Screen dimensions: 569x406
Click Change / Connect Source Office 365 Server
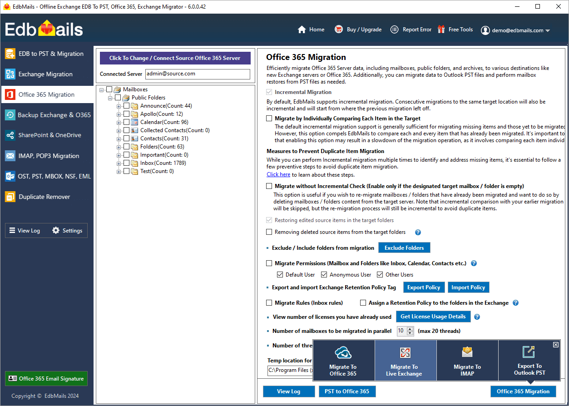pyautogui.click(x=175, y=58)
